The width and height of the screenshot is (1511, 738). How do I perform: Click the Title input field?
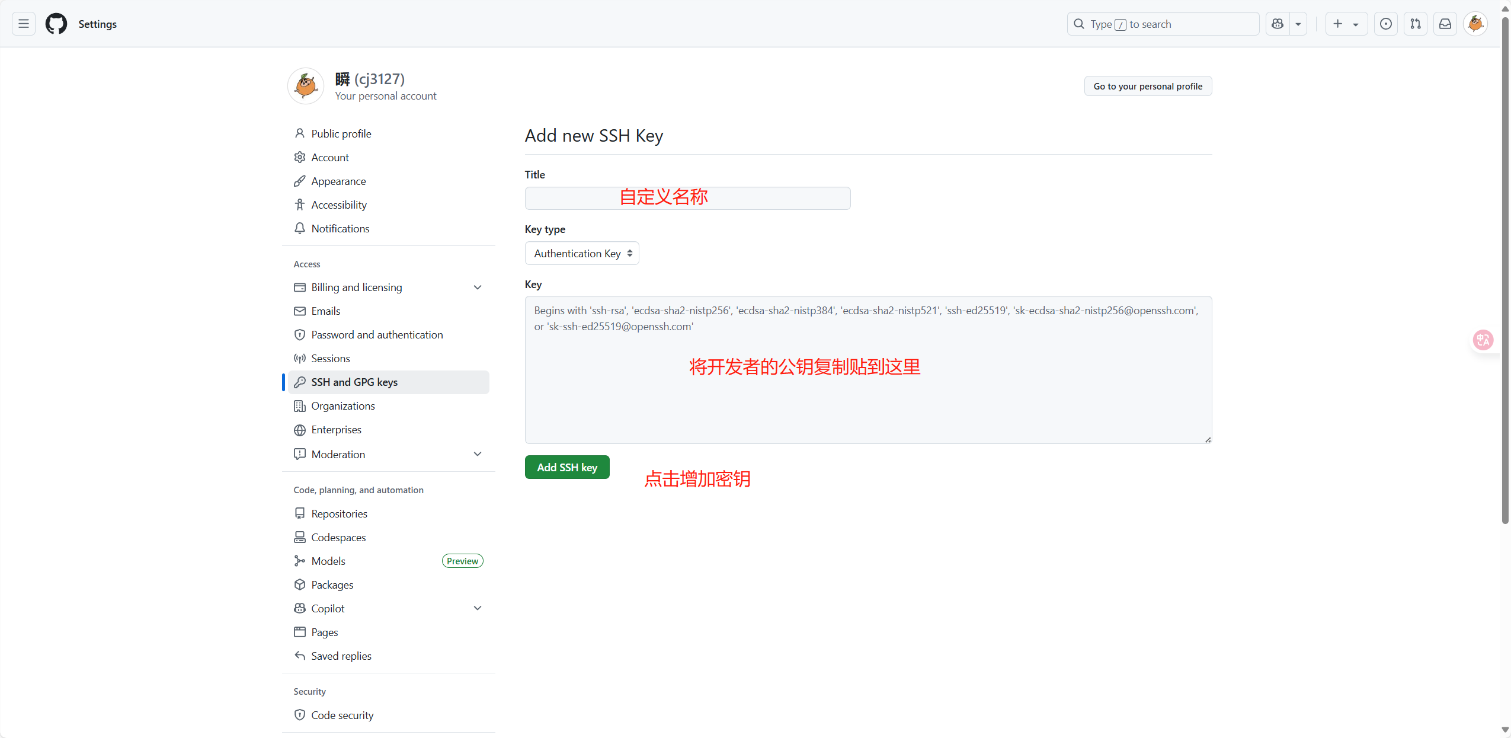(687, 198)
